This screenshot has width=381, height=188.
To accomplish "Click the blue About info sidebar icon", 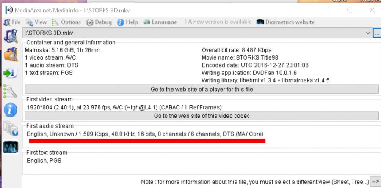I will [11, 110].
